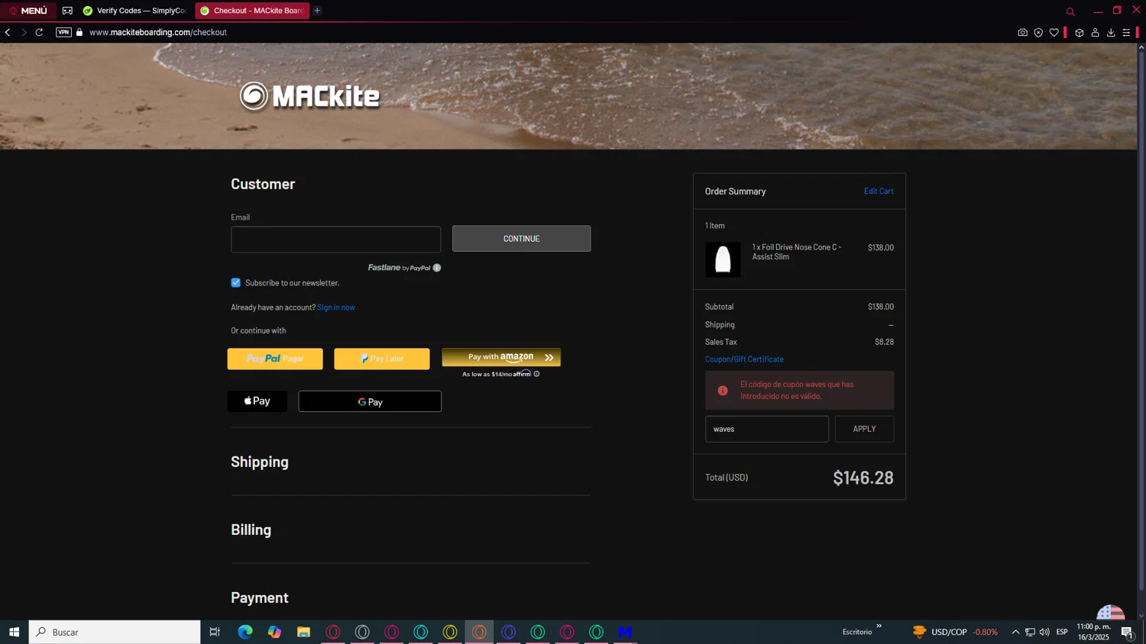Screen dimensions: 1146x644
Task: Toggle the VPN badge
Action: click(x=63, y=32)
